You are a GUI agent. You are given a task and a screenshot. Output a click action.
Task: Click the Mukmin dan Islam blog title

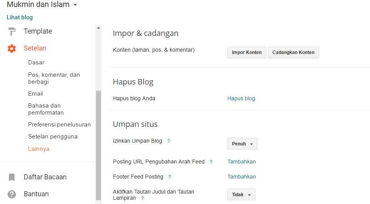pyautogui.click(x=38, y=4)
